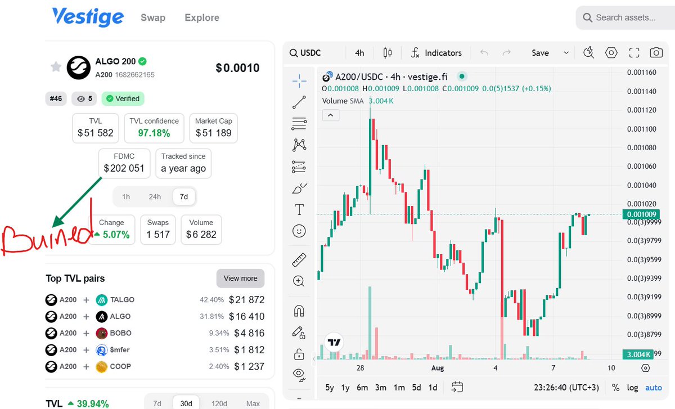The image size is (675, 409).
Task: Open the Fibonacci retracement tools
Action: pyautogui.click(x=299, y=123)
